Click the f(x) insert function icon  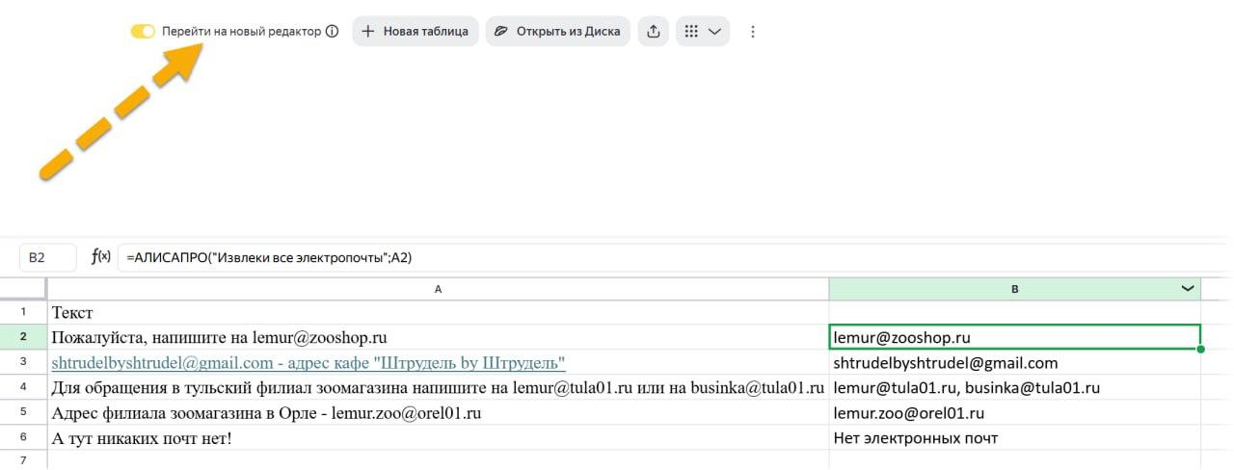click(101, 257)
